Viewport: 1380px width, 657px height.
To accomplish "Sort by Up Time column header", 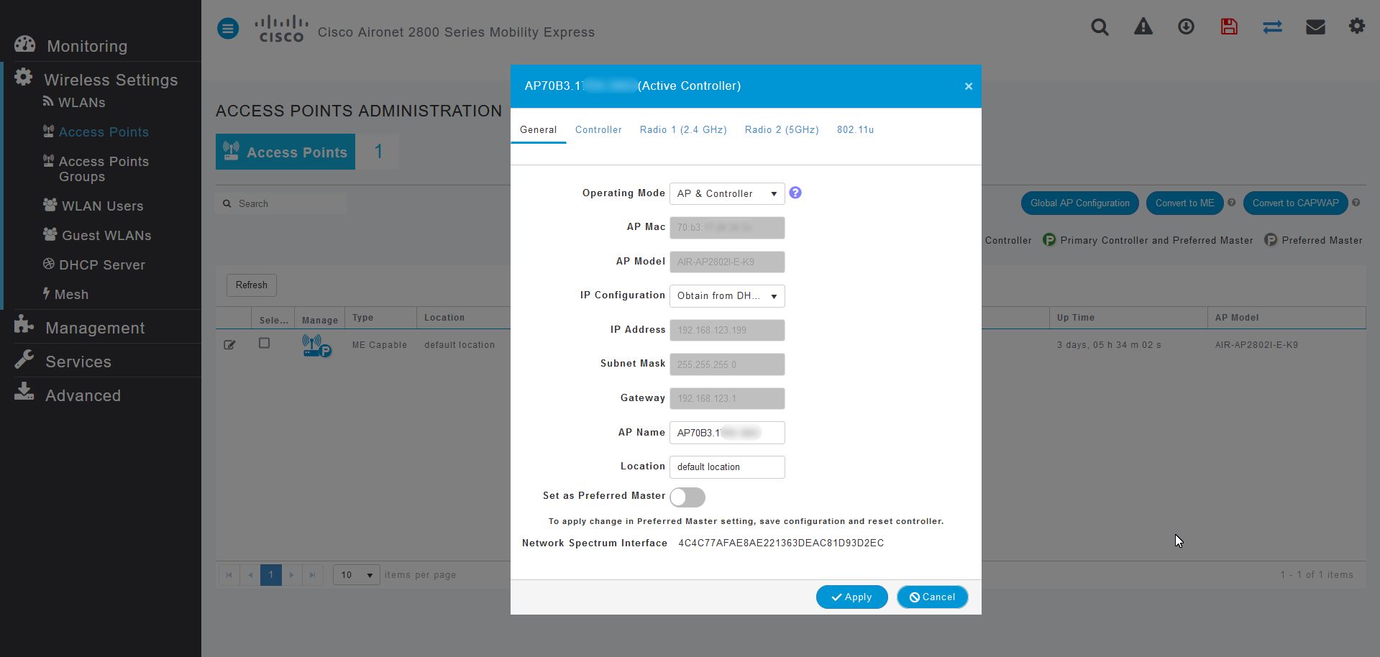I will [x=1128, y=318].
